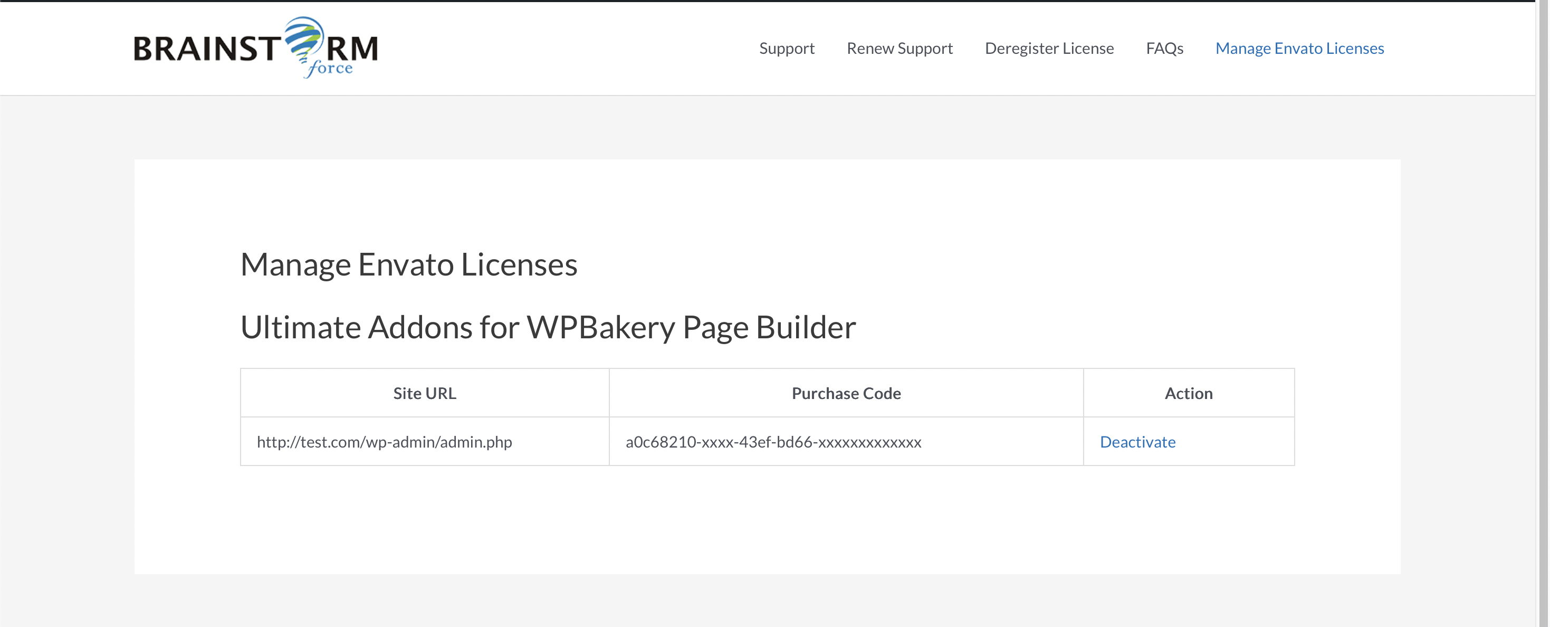Image resolution: width=1550 pixels, height=627 pixels.
Task: Click the vertical page scrollbar
Action: tap(1543, 313)
